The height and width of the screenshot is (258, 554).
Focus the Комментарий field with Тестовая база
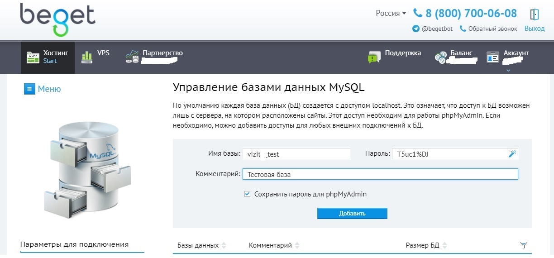pyautogui.click(x=380, y=174)
